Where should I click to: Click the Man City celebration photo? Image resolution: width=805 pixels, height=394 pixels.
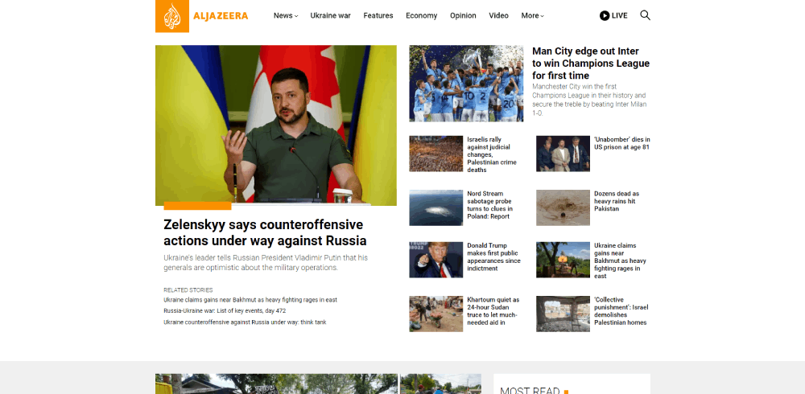pyautogui.click(x=466, y=84)
